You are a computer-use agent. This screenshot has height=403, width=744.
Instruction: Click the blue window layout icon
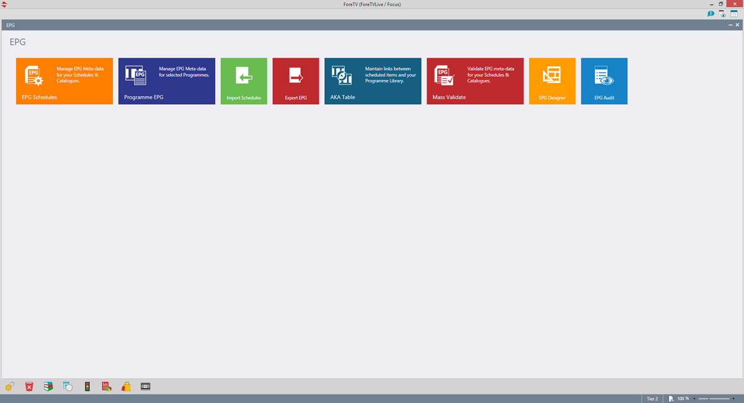[734, 14]
